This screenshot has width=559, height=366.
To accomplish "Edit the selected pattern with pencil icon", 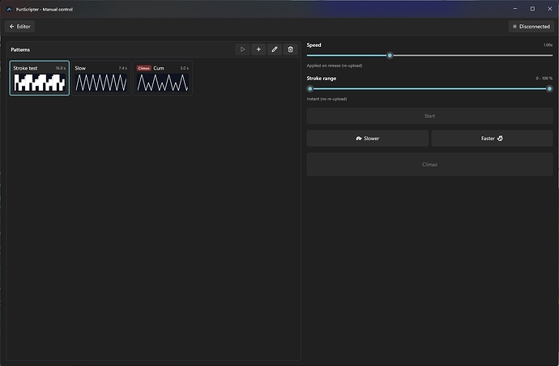I will [275, 49].
